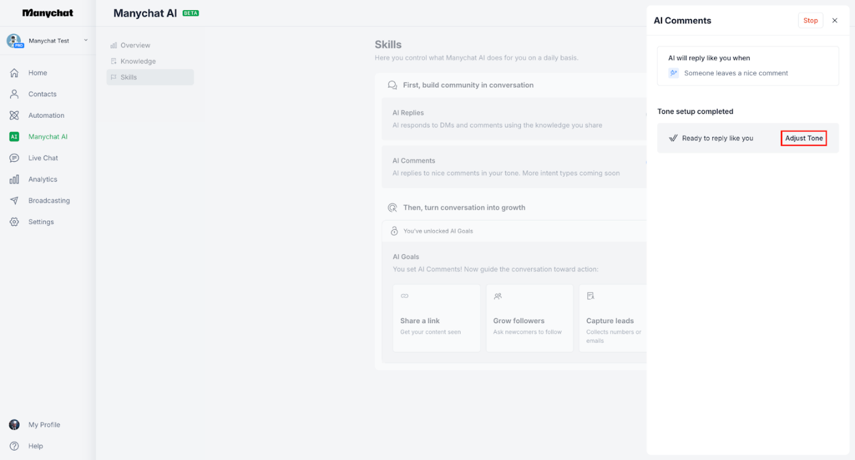
Task: Close the AI Comments panel
Action: (835, 20)
